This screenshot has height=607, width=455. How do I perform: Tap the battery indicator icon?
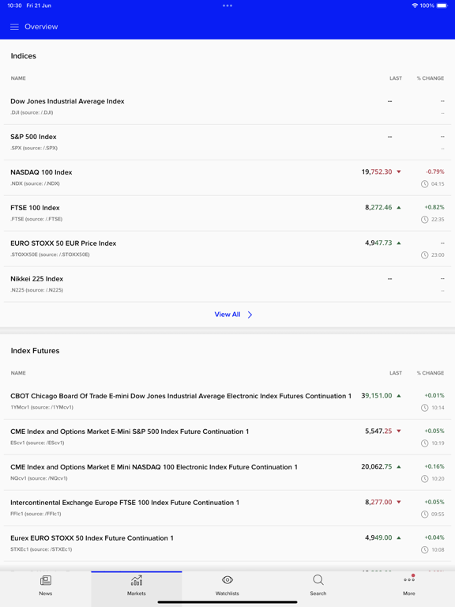point(442,6)
